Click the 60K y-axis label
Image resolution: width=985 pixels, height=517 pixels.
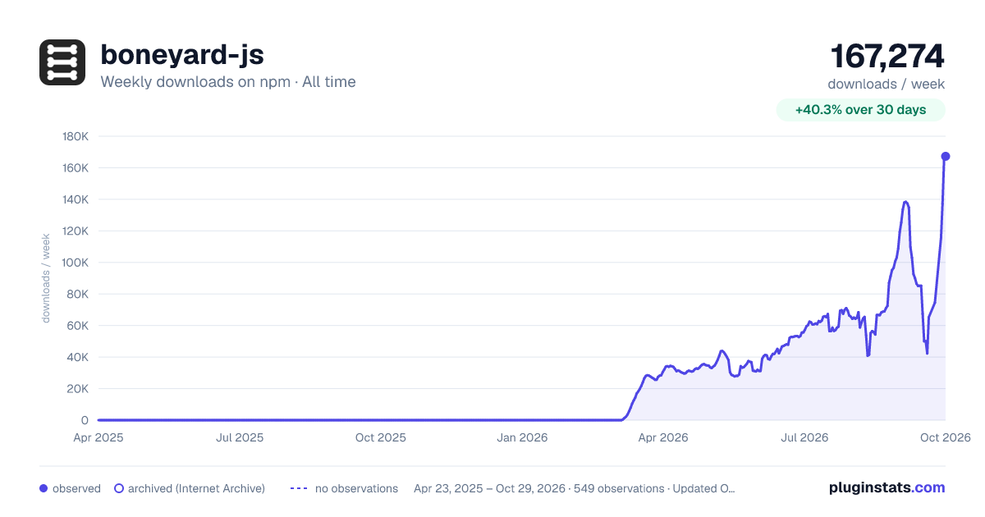pyautogui.click(x=78, y=326)
